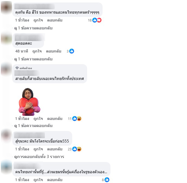The height and width of the screenshot is (183, 187).
Task: Like the last comment via ถูกใจ
Action: (x=38, y=180)
